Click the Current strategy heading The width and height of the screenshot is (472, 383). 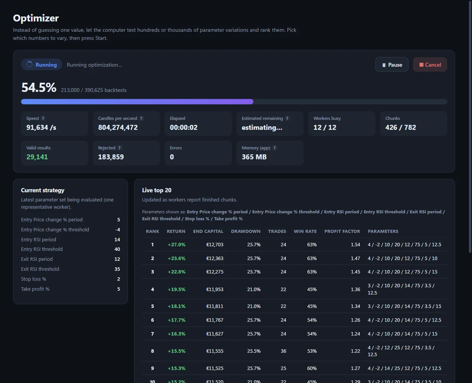(x=43, y=190)
